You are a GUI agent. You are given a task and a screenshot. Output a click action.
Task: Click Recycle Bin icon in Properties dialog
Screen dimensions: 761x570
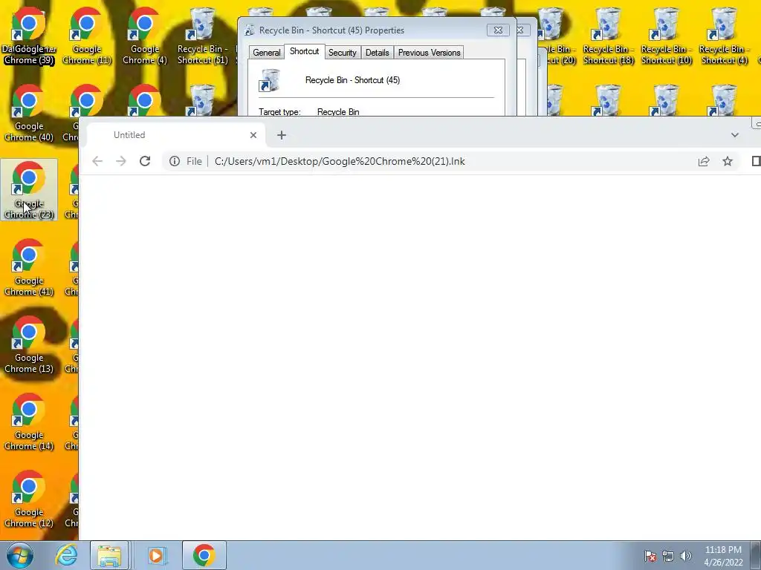point(270,80)
